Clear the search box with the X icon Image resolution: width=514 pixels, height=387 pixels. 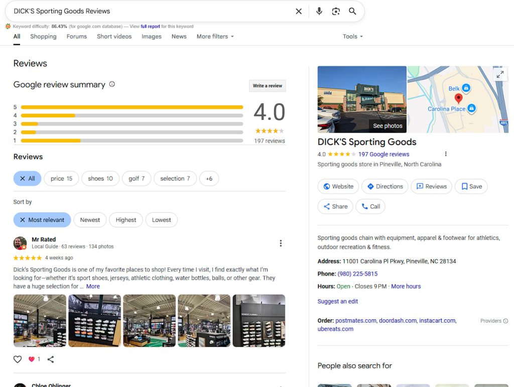(299, 12)
